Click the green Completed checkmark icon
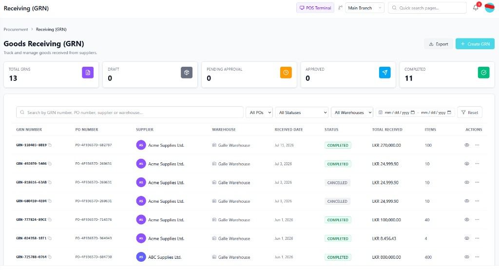The height and width of the screenshot is (270, 499). click(484, 73)
